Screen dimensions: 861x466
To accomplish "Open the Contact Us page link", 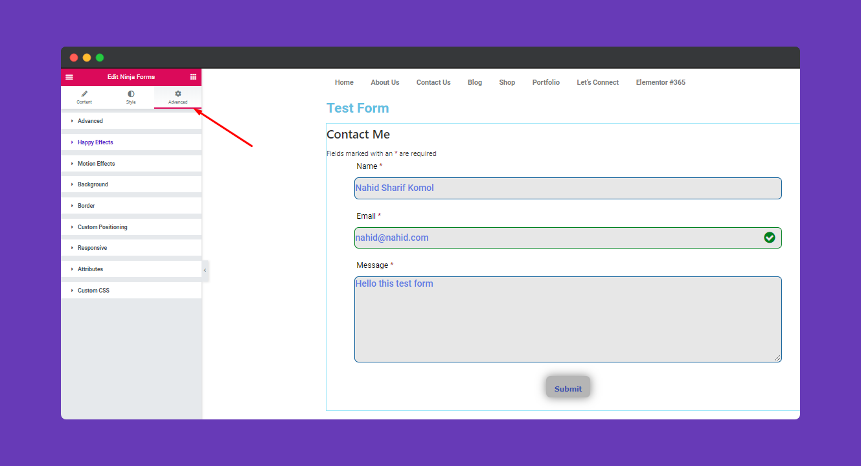I will [433, 82].
